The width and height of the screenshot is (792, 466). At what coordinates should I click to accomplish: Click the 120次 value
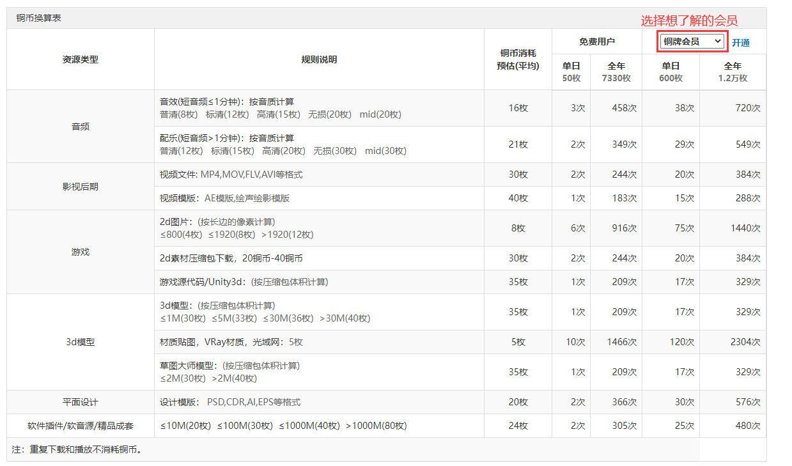coord(682,342)
